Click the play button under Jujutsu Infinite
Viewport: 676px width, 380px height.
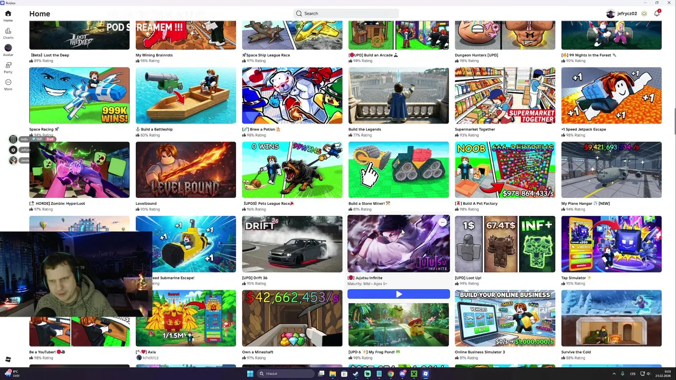point(399,294)
